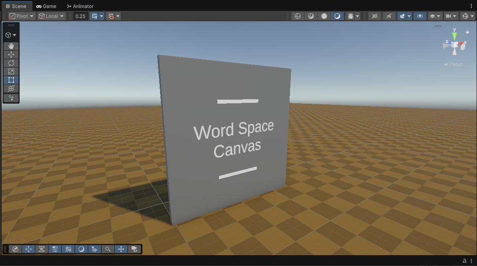Click the bottom status bar lock icon

point(465,261)
